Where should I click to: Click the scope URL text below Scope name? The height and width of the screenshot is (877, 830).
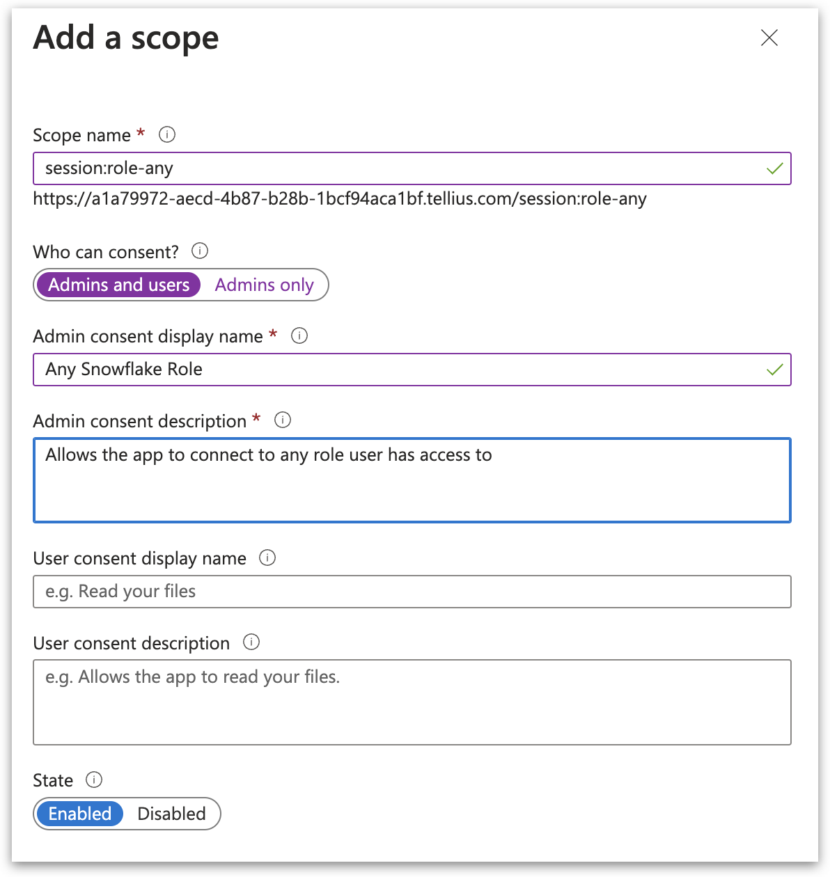[340, 200]
